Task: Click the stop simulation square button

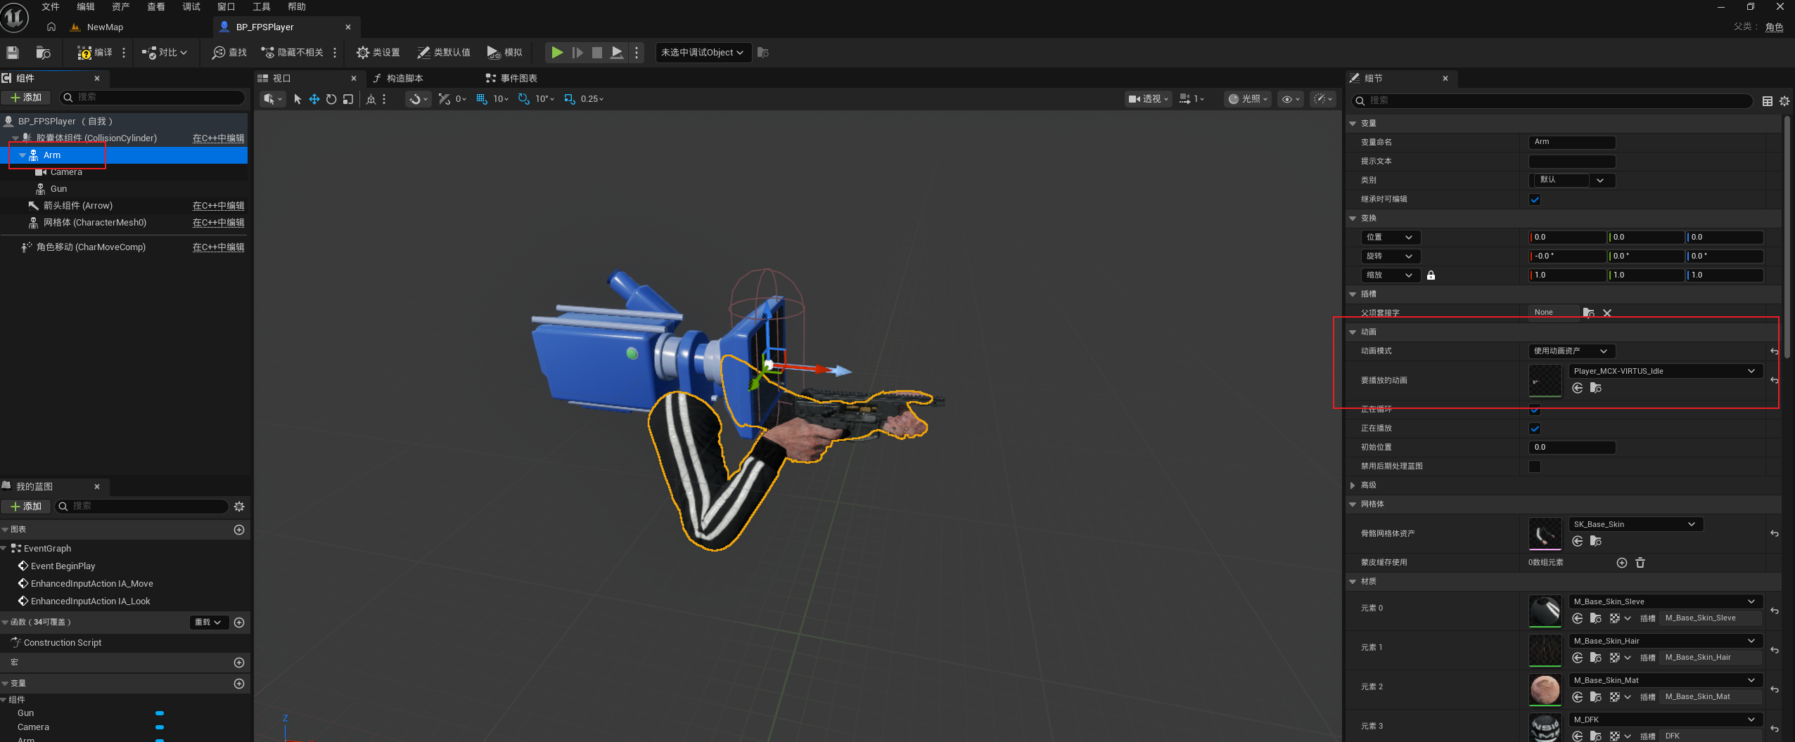Action: pos(596,53)
